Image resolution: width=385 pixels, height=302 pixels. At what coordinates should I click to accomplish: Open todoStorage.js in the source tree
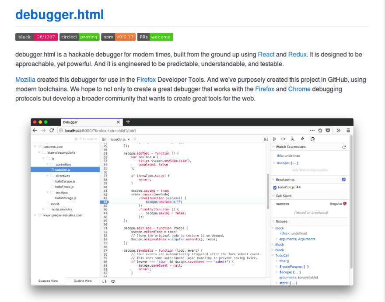tap(66, 198)
